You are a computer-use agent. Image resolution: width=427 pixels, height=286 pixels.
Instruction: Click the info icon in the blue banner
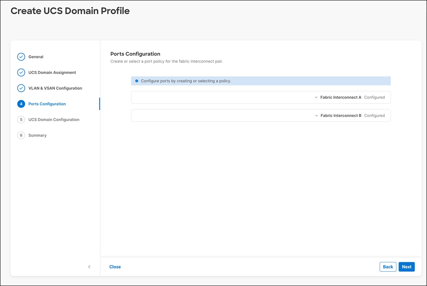[136, 81]
